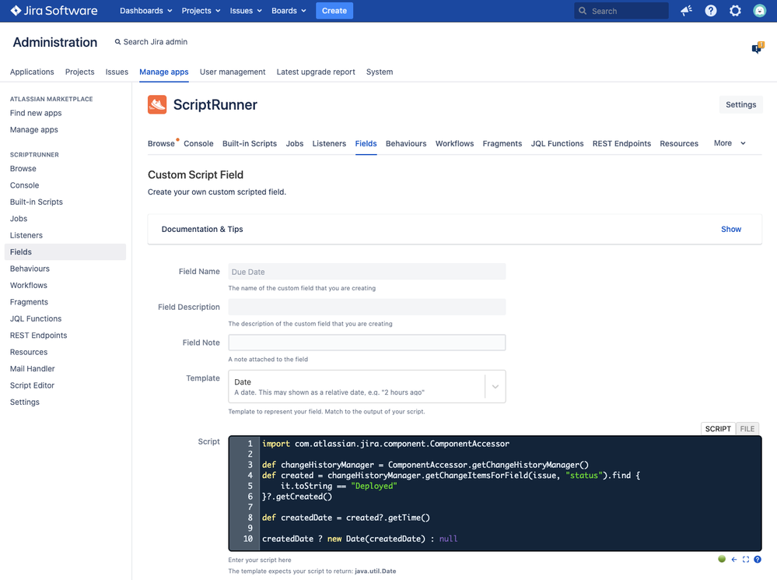Open the Issues dropdown in top bar
Viewport: 777px width, 580px height.
tap(245, 10)
